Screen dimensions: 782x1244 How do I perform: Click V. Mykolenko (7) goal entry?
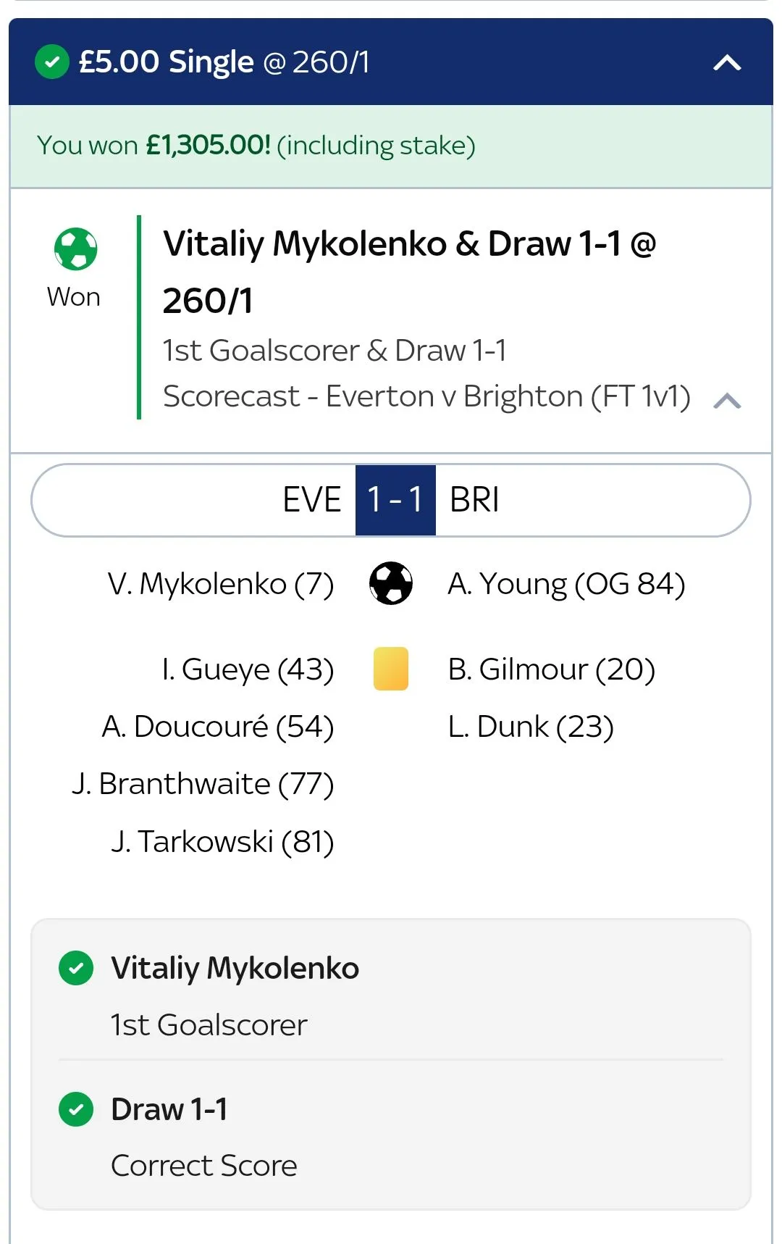pos(221,584)
